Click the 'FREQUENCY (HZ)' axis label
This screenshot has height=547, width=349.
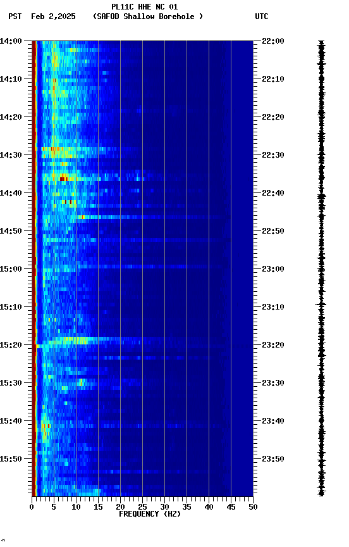pos(150,514)
